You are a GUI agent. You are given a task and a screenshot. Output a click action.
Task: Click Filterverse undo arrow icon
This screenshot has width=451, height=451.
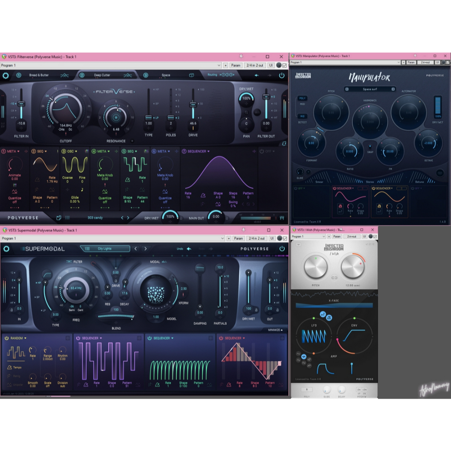(257, 75)
